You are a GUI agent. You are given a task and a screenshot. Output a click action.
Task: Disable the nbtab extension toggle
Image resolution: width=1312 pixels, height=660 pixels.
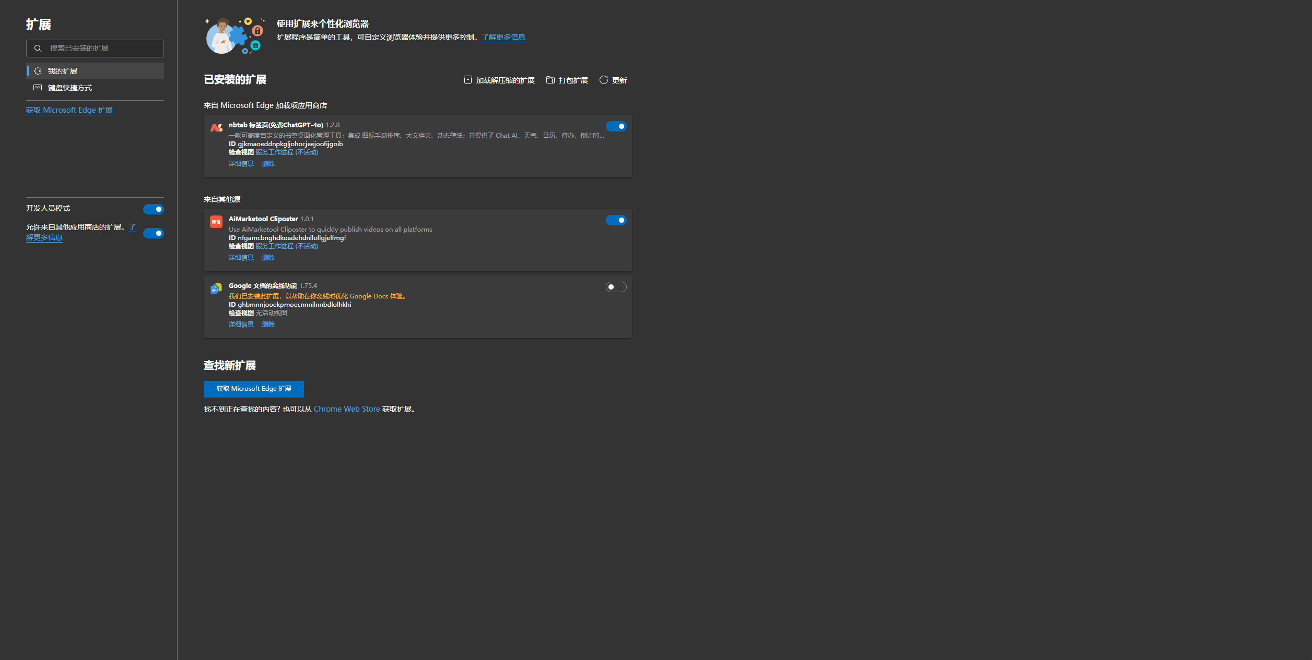(x=616, y=126)
